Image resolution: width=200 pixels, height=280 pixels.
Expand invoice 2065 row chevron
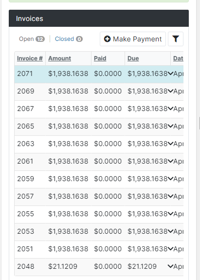(170, 126)
